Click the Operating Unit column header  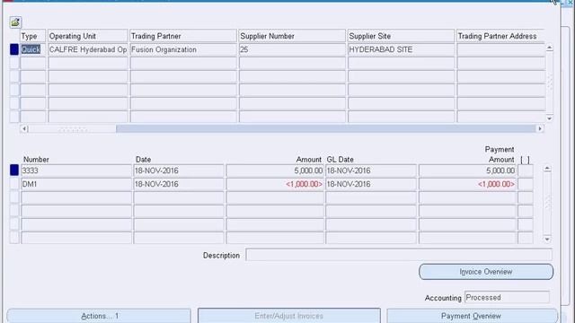(88, 36)
